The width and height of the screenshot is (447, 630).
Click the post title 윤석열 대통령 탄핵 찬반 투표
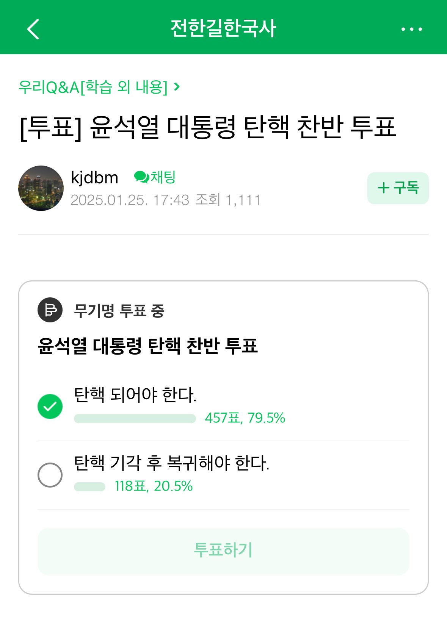pos(208,127)
